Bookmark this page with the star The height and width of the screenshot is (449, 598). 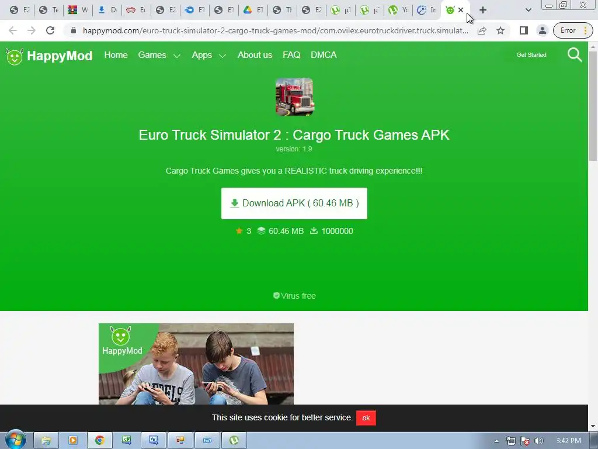pyautogui.click(x=500, y=30)
